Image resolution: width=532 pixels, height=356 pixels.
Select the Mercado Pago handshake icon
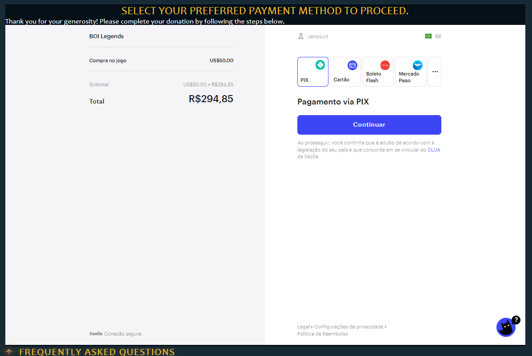(417, 65)
